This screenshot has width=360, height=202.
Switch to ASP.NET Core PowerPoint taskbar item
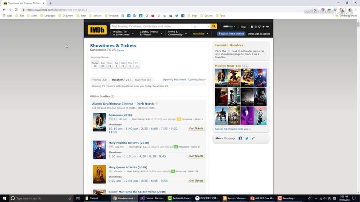(x=262, y=198)
